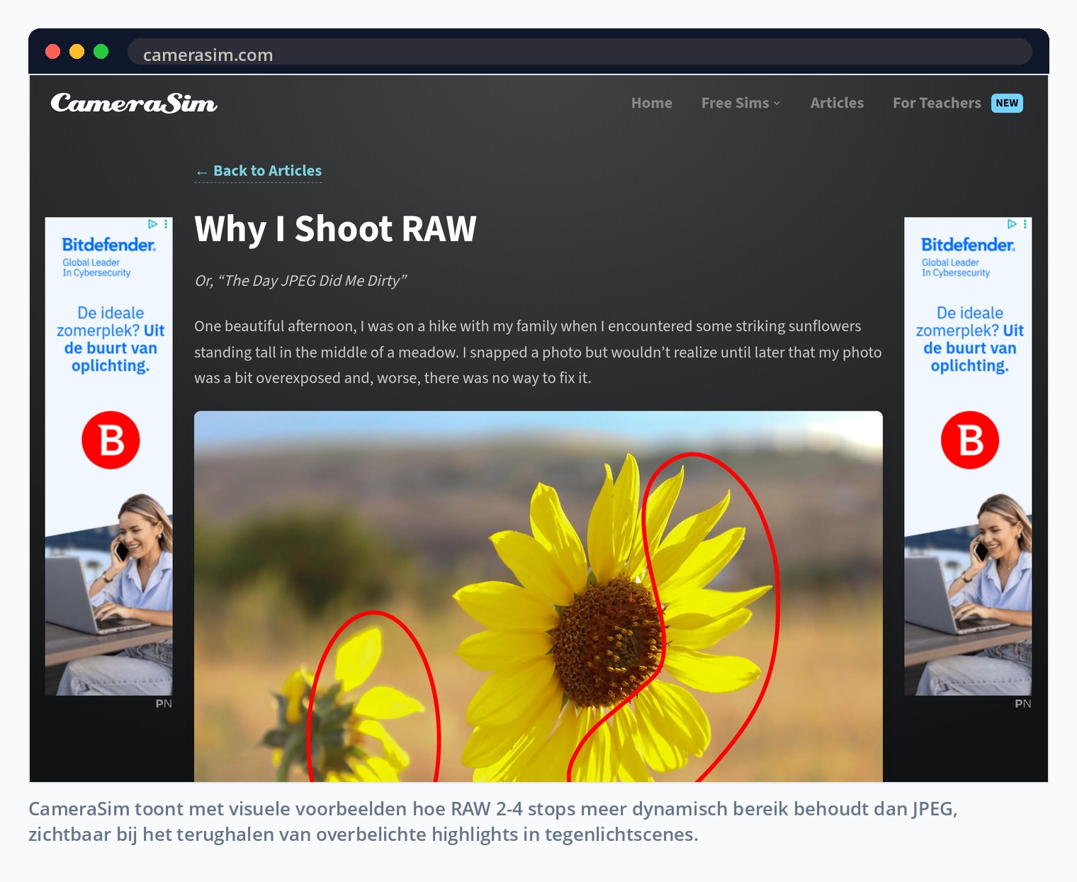
Task: Open AdChoices icon on right Bitdefender ad
Action: [x=1013, y=224]
